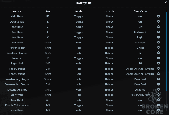Select the 'Slow Walk' feature name
Screen dimensions: 169x115
tap(17, 95)
